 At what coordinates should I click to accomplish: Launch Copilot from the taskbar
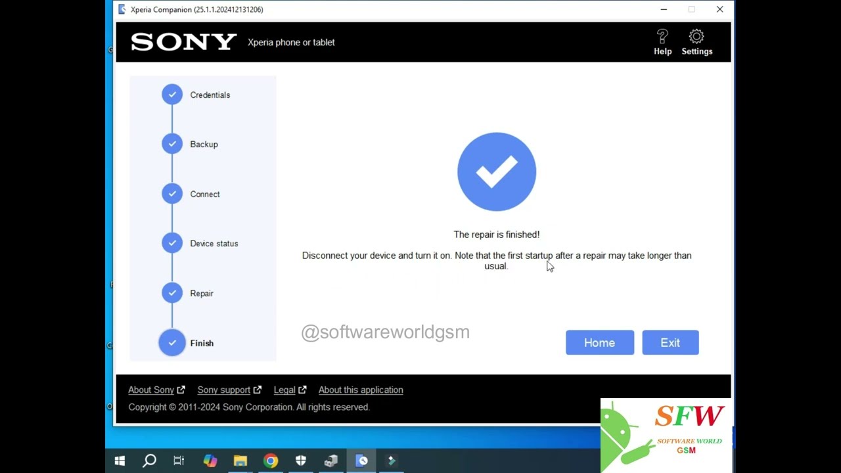pos(210,461)
